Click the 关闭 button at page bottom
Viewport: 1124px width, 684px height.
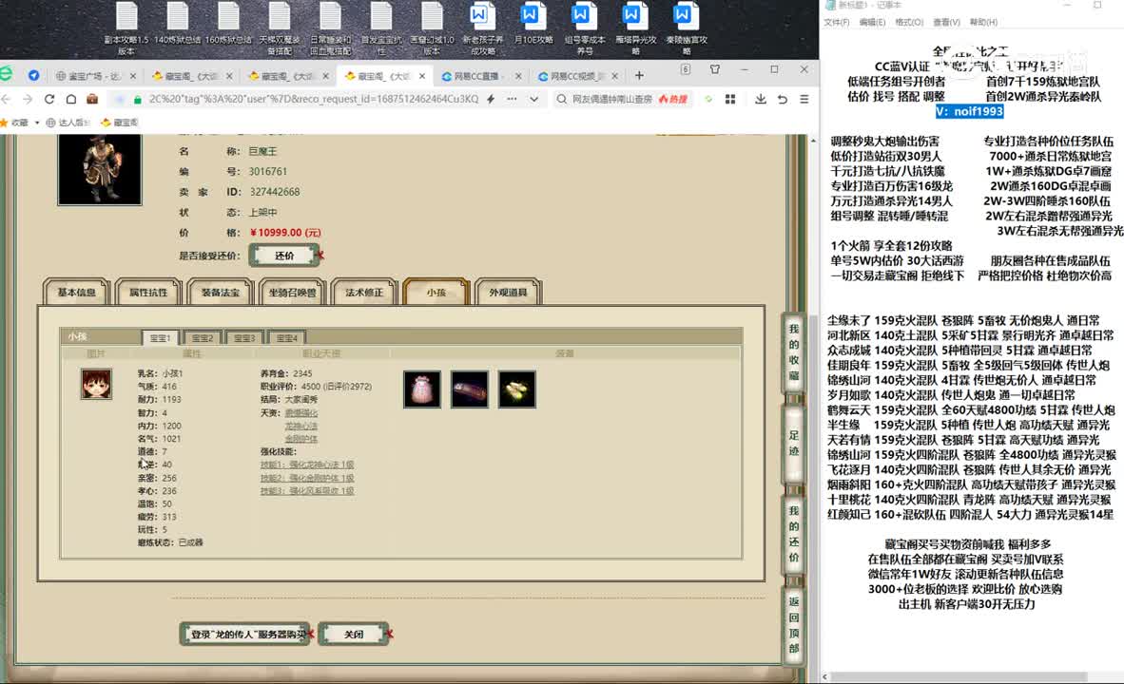354,634
